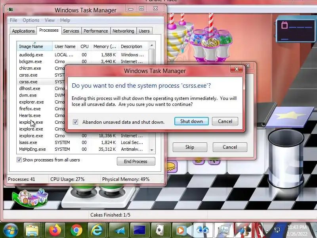Click the network icon in system tray
This screenshot has height=238, width=317.
click(277, 230)
